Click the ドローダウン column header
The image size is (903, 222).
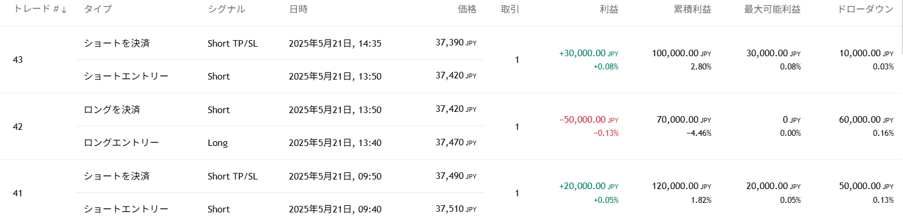tap(866, 10)
